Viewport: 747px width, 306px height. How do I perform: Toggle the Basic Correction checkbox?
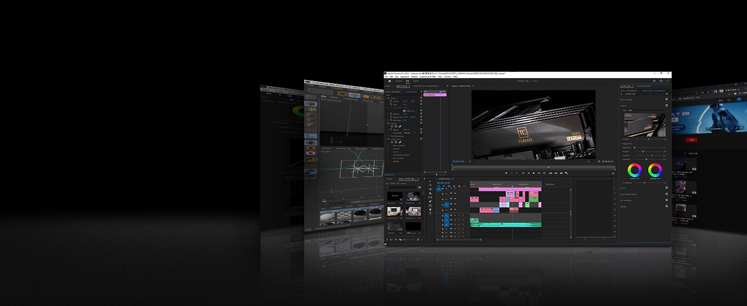(666, 99)
